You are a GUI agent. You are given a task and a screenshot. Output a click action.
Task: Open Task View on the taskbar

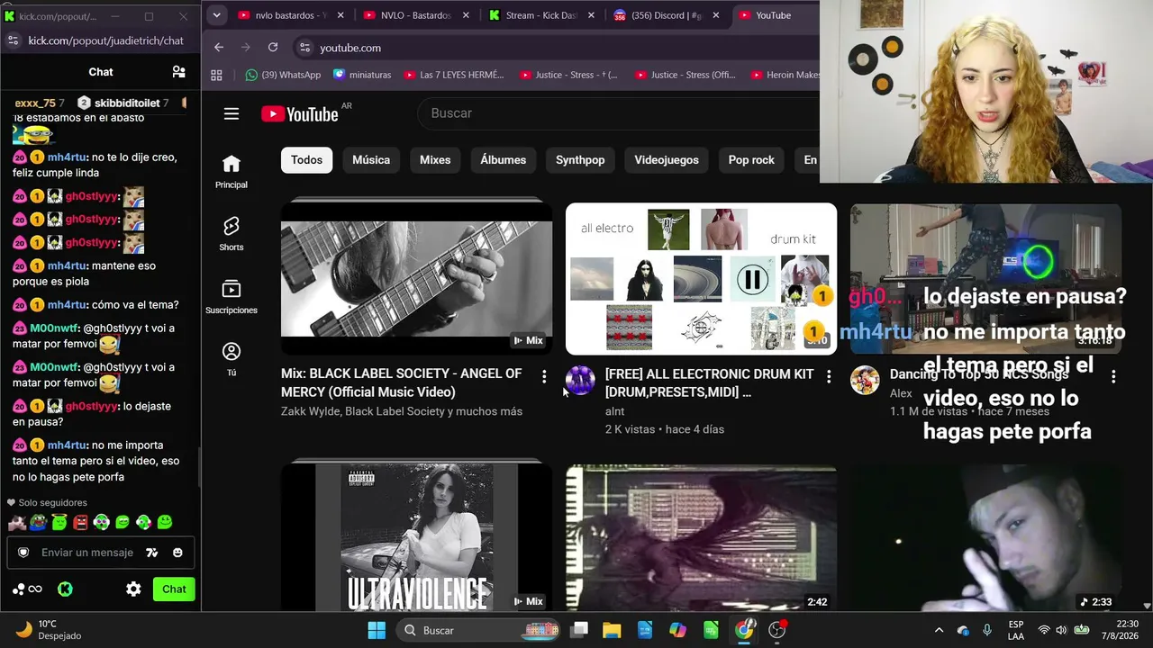pos(579,630)
